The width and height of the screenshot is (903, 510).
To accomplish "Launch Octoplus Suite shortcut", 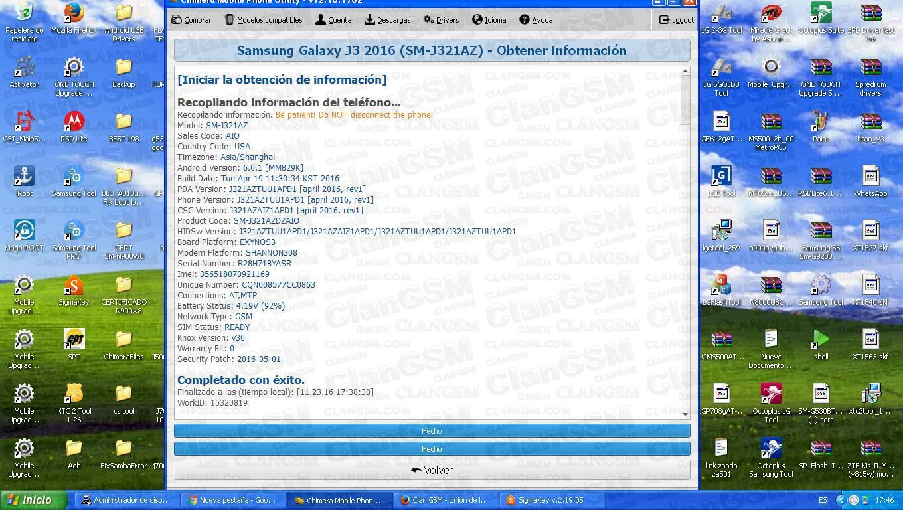I will 821,19.
